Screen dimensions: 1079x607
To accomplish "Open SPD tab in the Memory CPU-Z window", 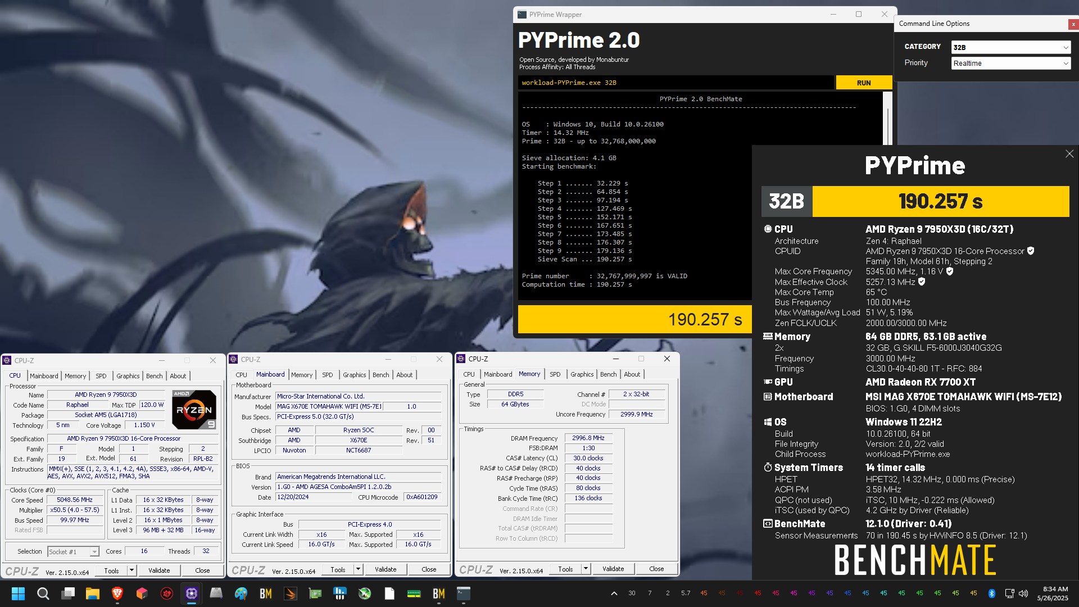I will [x=555, y=374].
